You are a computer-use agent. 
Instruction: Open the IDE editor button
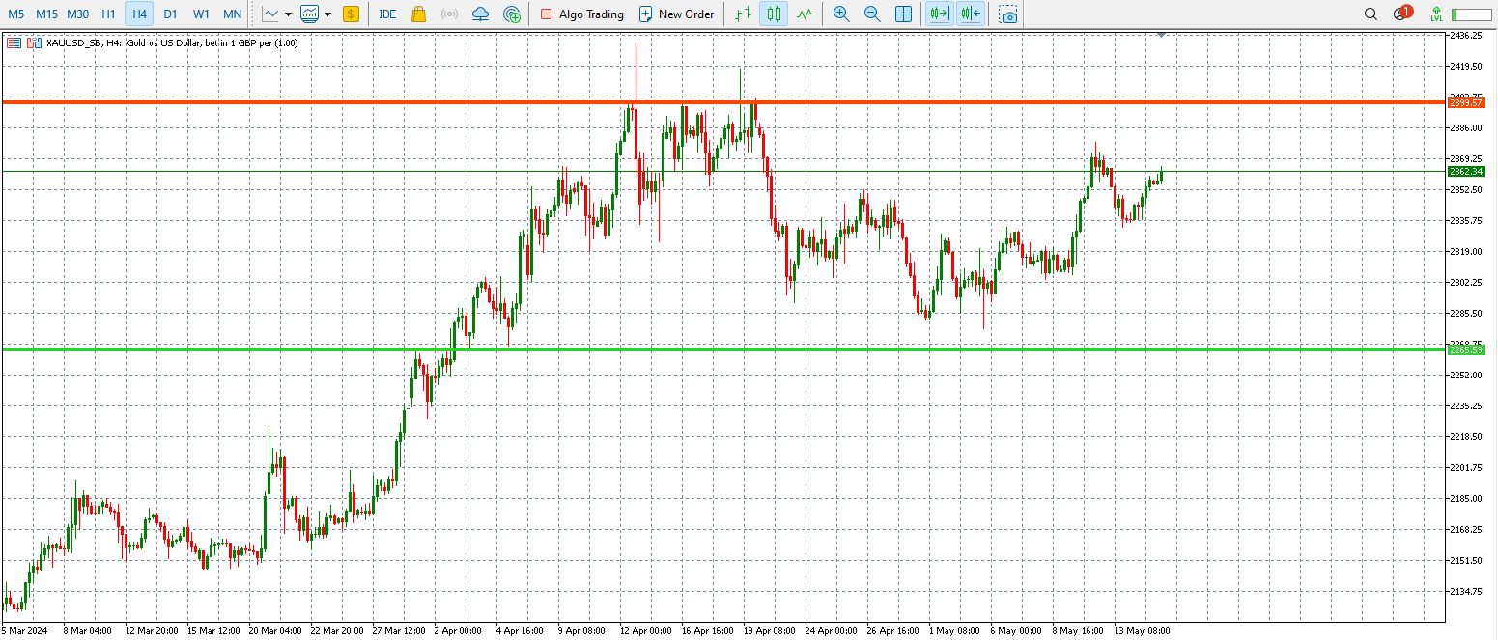click(387, 14)
